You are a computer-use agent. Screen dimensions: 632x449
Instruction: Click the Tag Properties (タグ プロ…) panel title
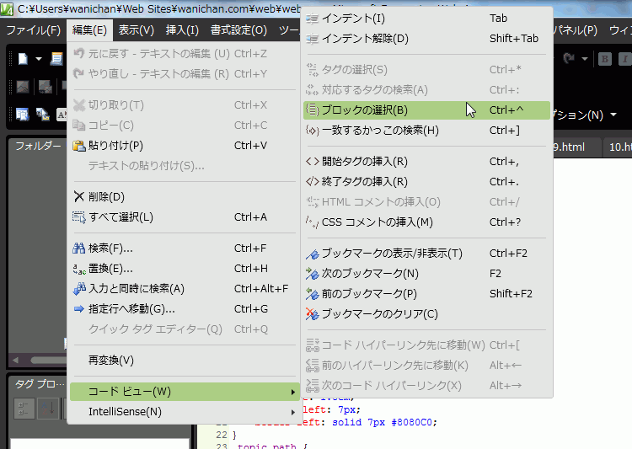point(40,384)
